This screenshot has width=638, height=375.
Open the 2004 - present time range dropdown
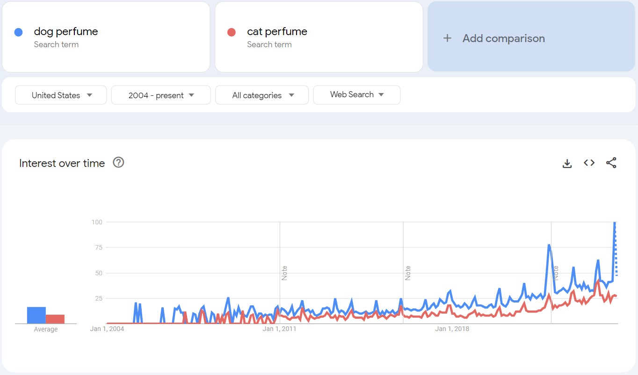pos(161,95)
